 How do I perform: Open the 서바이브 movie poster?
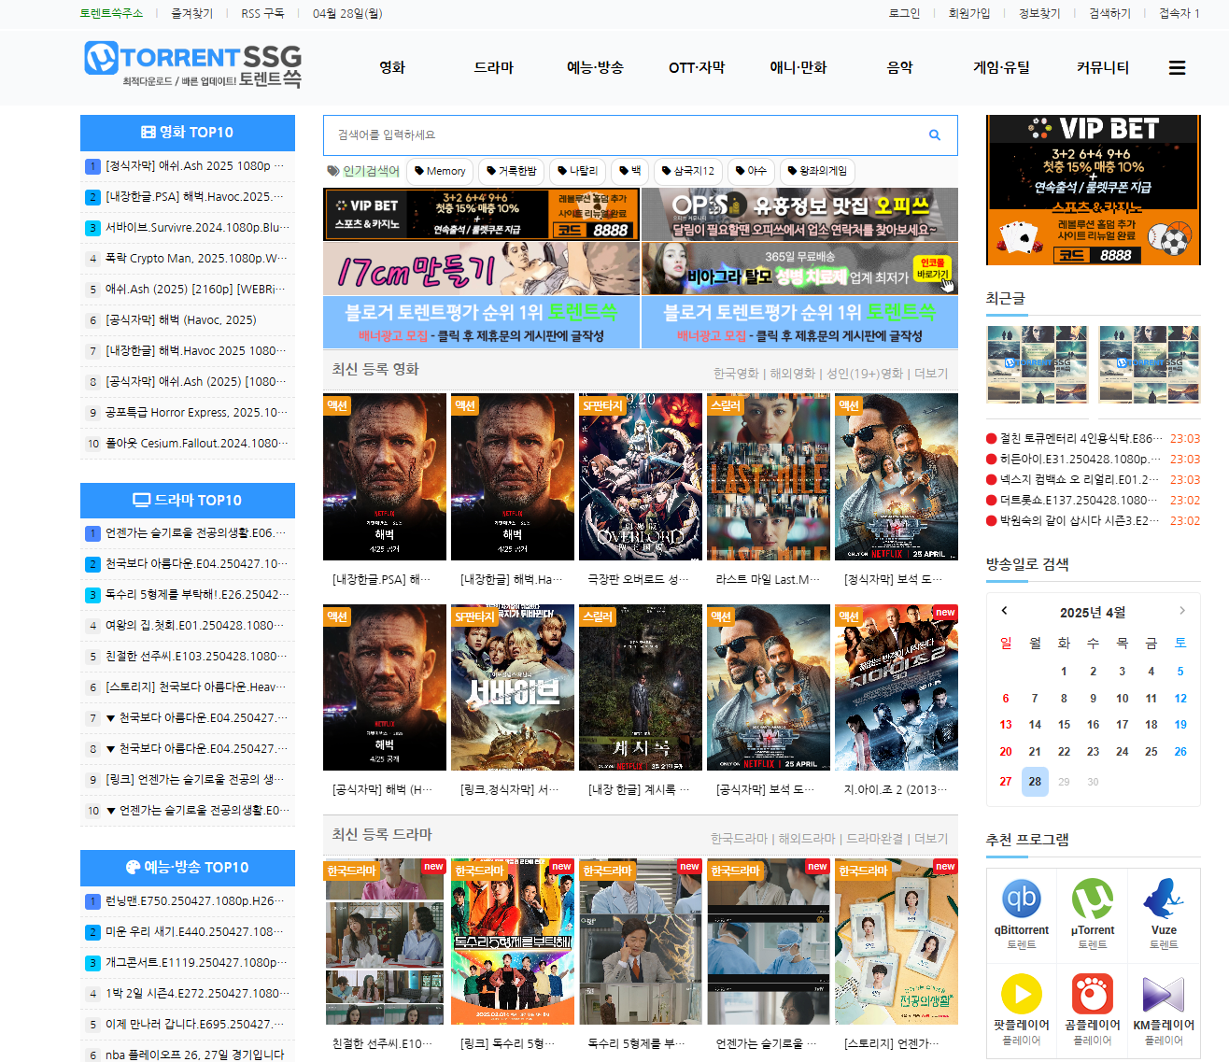point(513,687)
